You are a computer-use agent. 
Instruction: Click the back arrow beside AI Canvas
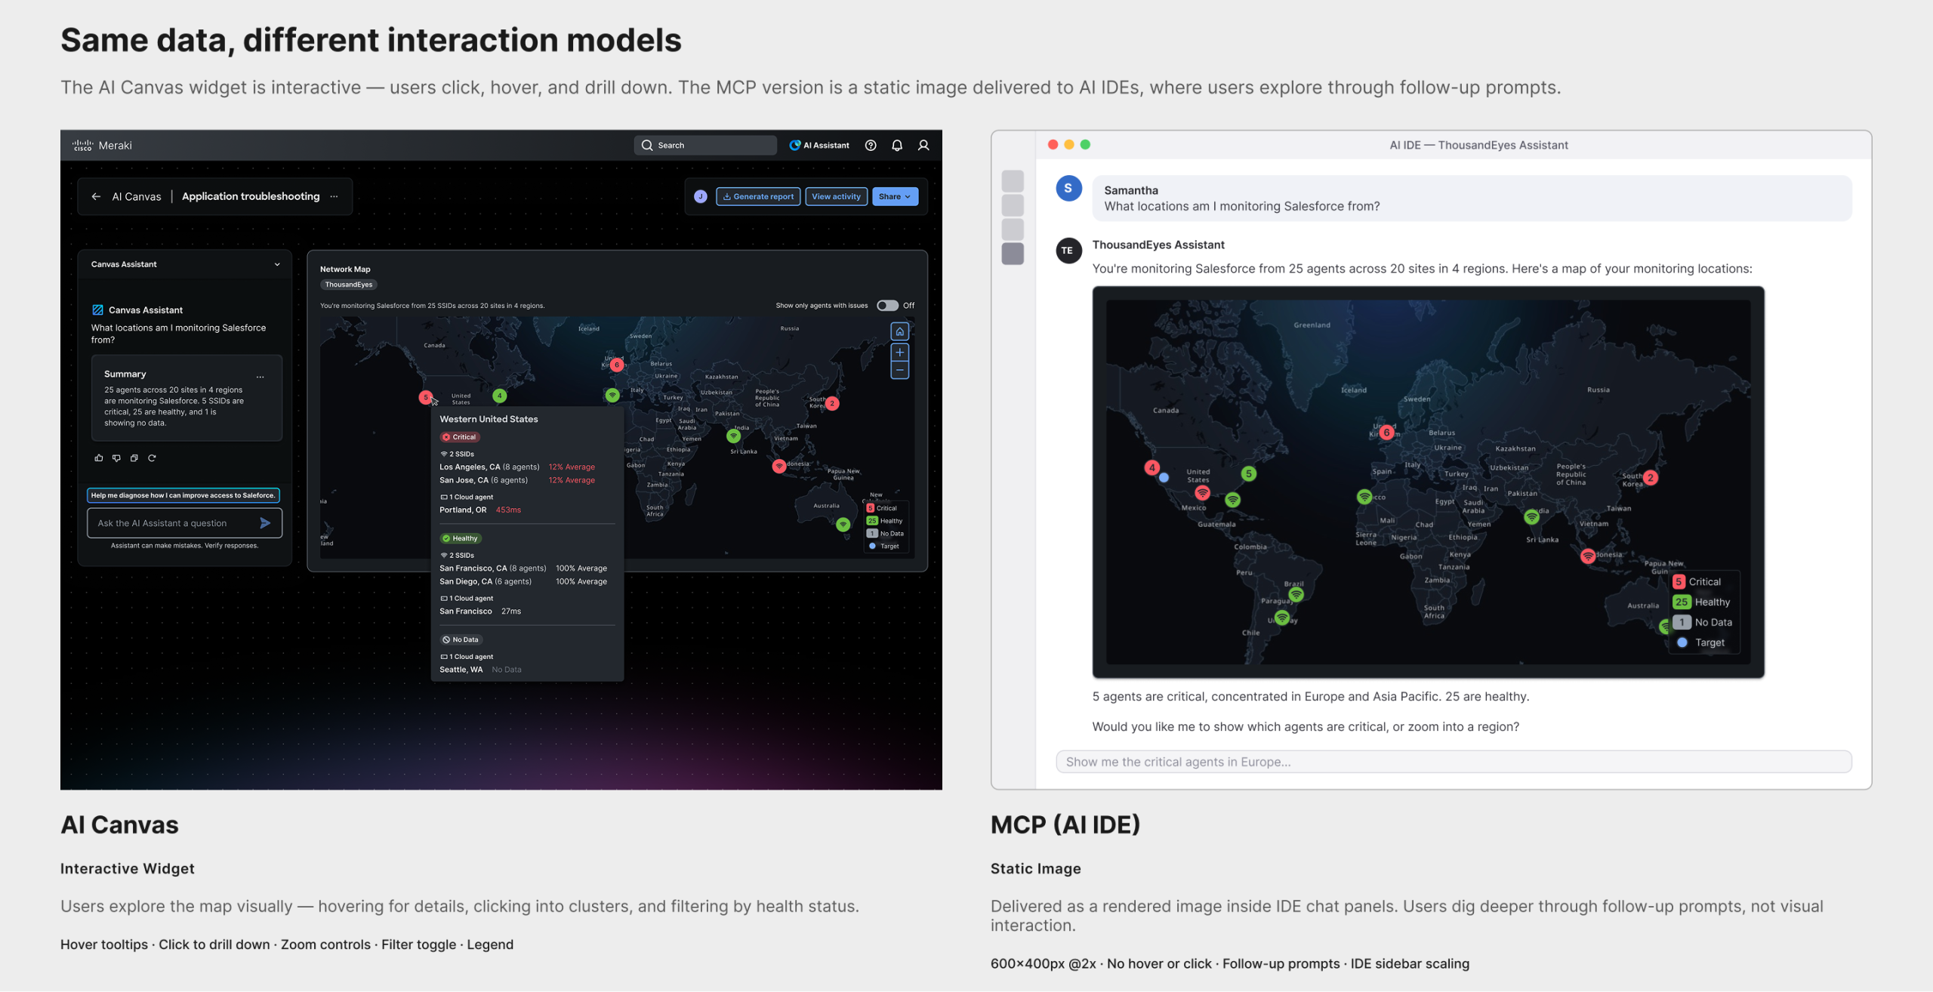96,196
